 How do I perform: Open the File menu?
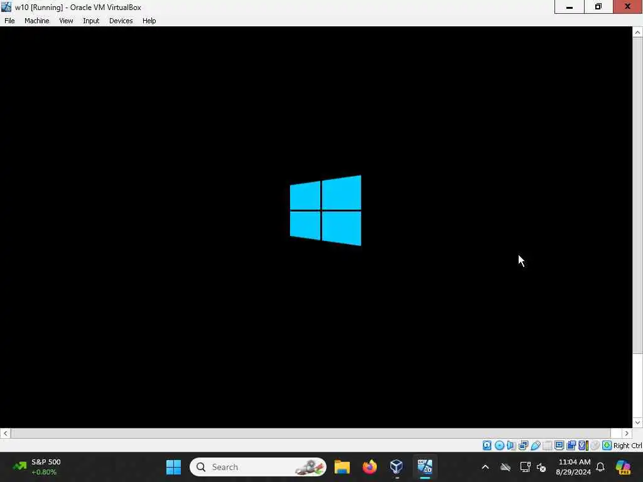9,21
